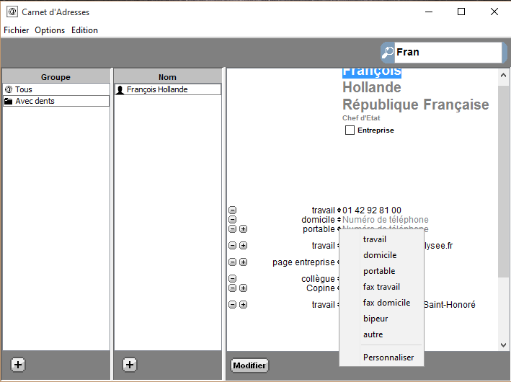Click the phone number 01 42 92 81 00
Viewport: 511px width, 382px height.
(x=372, y=210)
